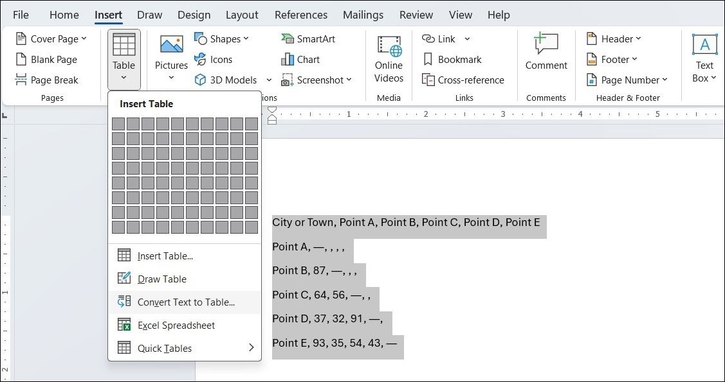Click the line 'Point B, 87, —, , ,'
Viewport: 725px width, 382px height.
[315, 270]
